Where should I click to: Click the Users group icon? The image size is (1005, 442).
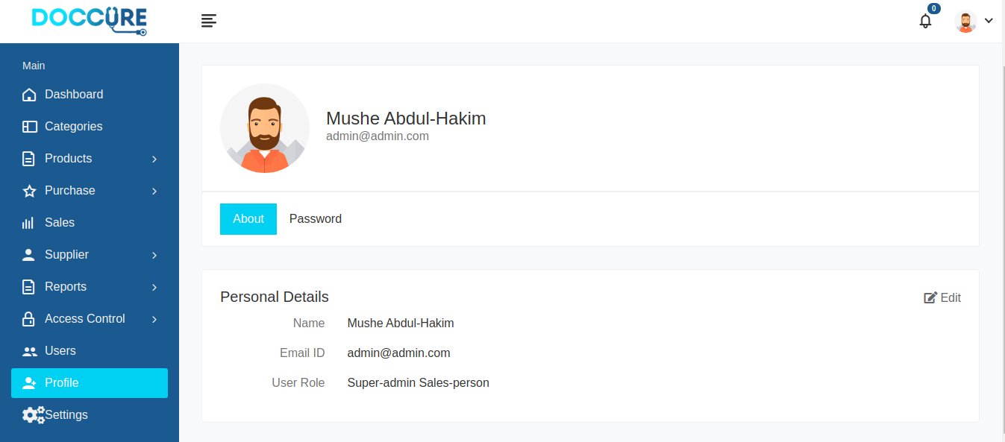29,351
